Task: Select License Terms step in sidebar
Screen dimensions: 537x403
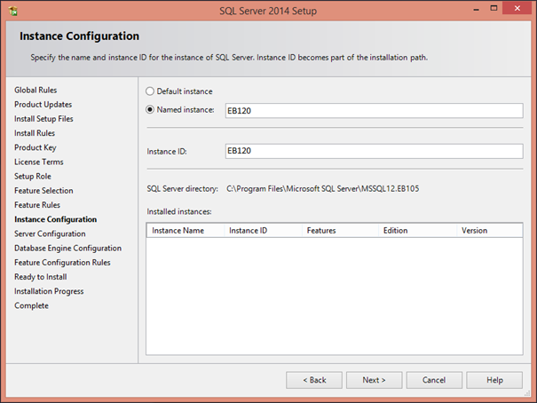Action: coord(39,162)
